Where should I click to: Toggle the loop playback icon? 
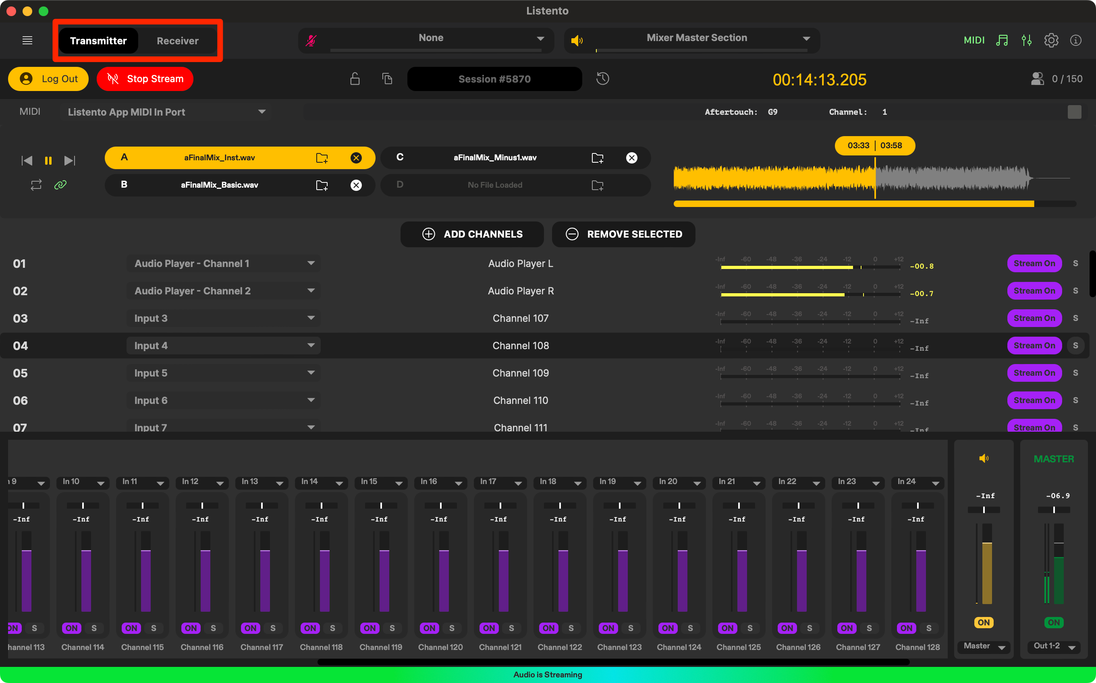point(36,185)
